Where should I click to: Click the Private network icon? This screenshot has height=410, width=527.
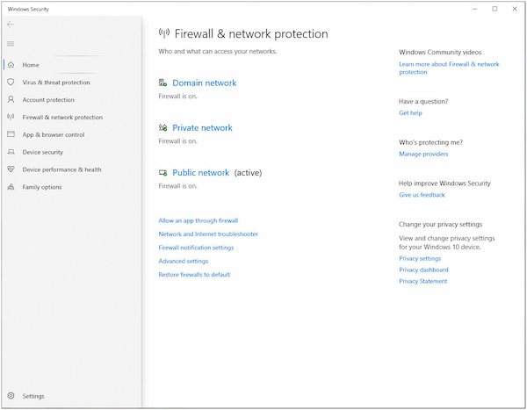coord(162,127)
